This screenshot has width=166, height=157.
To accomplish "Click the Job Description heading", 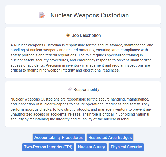I will pyautogui.click(x=86, y=35).
